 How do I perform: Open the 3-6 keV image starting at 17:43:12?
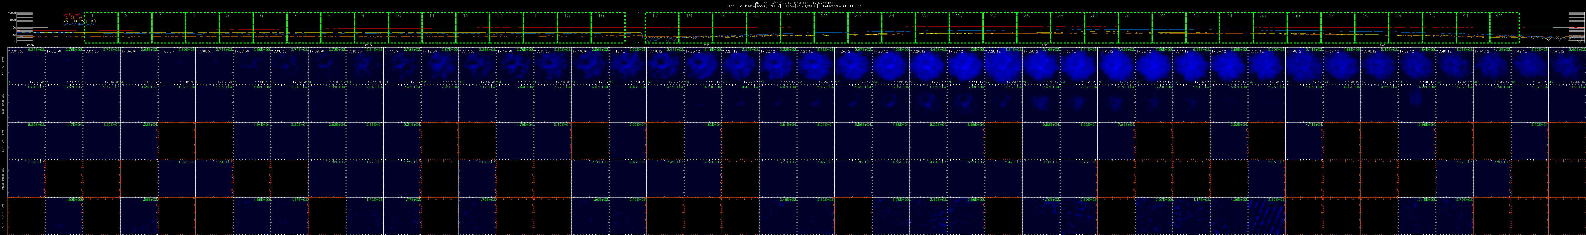point(1567,66)
